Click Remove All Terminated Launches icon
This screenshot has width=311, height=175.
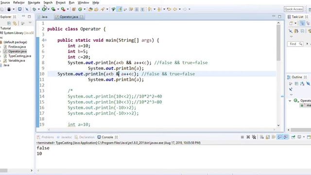(x=254, y=137)
